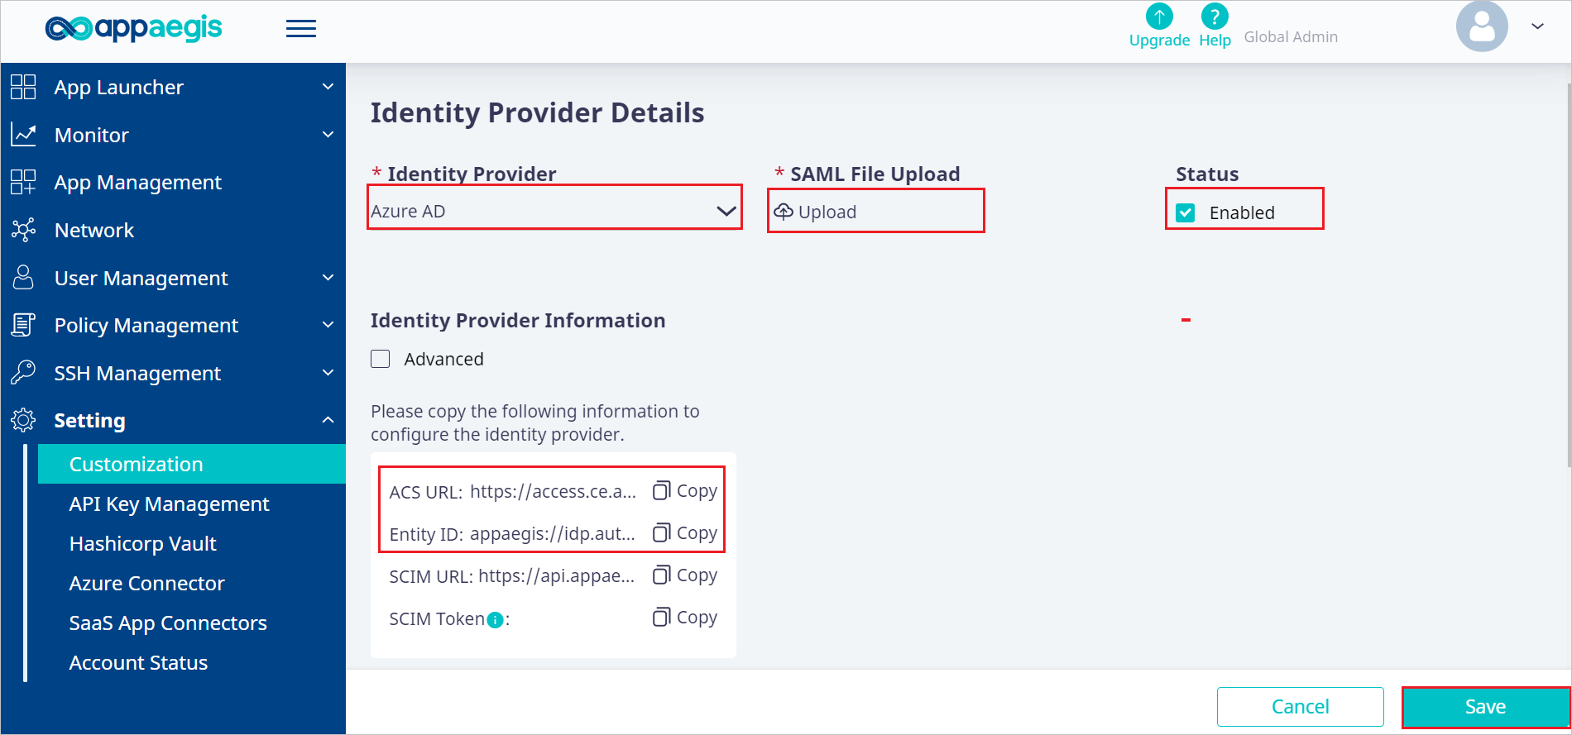Image resolution: width=1572 pixels, height=735 pixels.
Task: Click the SCIM Token info icon
Action: pos(494,618)
